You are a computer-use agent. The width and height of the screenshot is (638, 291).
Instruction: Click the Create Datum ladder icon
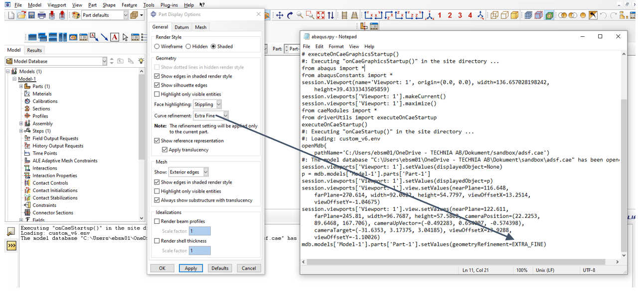pyautogui.click(x=345, y=15)
